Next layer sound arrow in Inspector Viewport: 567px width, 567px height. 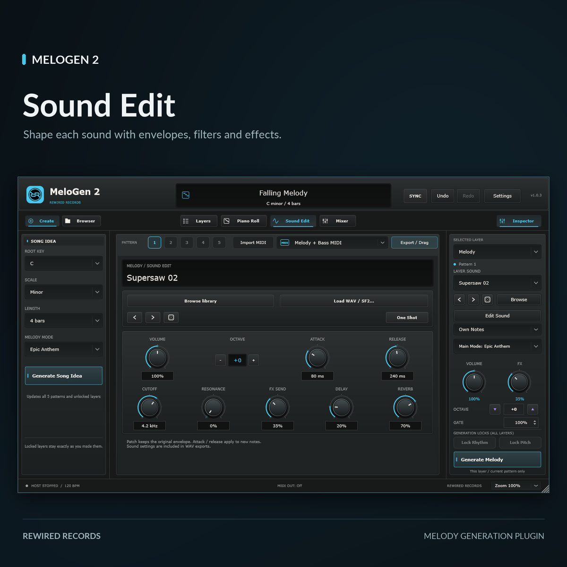[473, 300]
